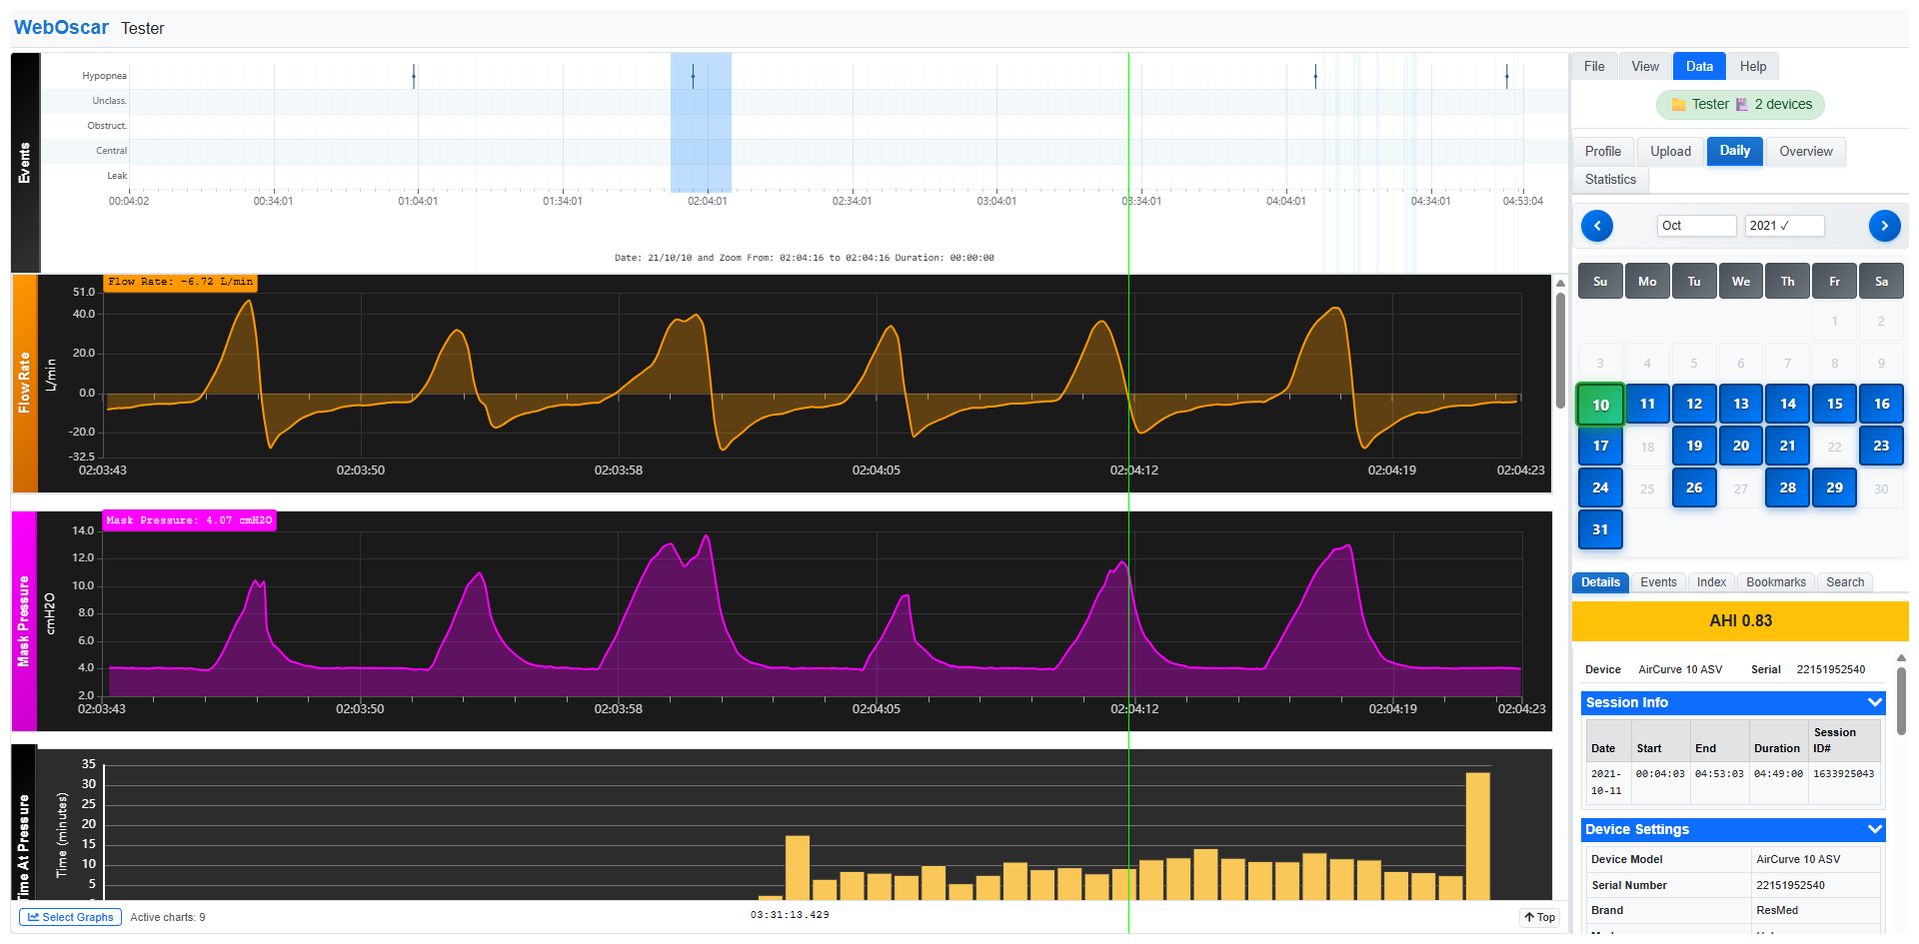Switch to the Overview tab
Image resolution: width=1919 pixels, height=944 pixels.
click(x=1805, y=152)
